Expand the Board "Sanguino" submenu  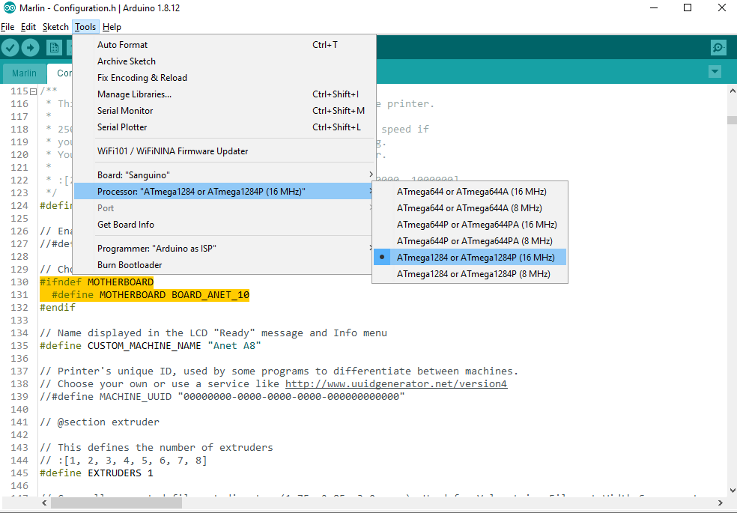click(x=225, y=174)
